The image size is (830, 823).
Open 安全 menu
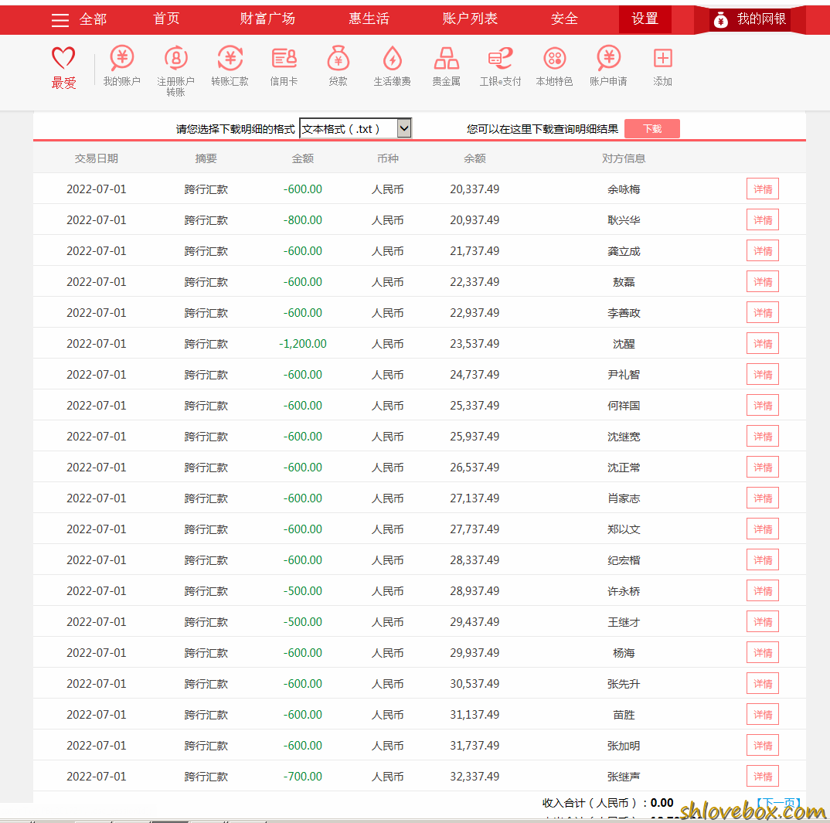[564, 19]
